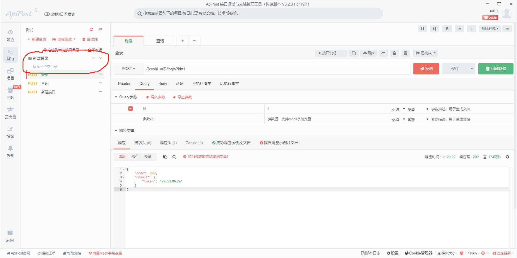Open the 回收站 recycle bin

90,39
